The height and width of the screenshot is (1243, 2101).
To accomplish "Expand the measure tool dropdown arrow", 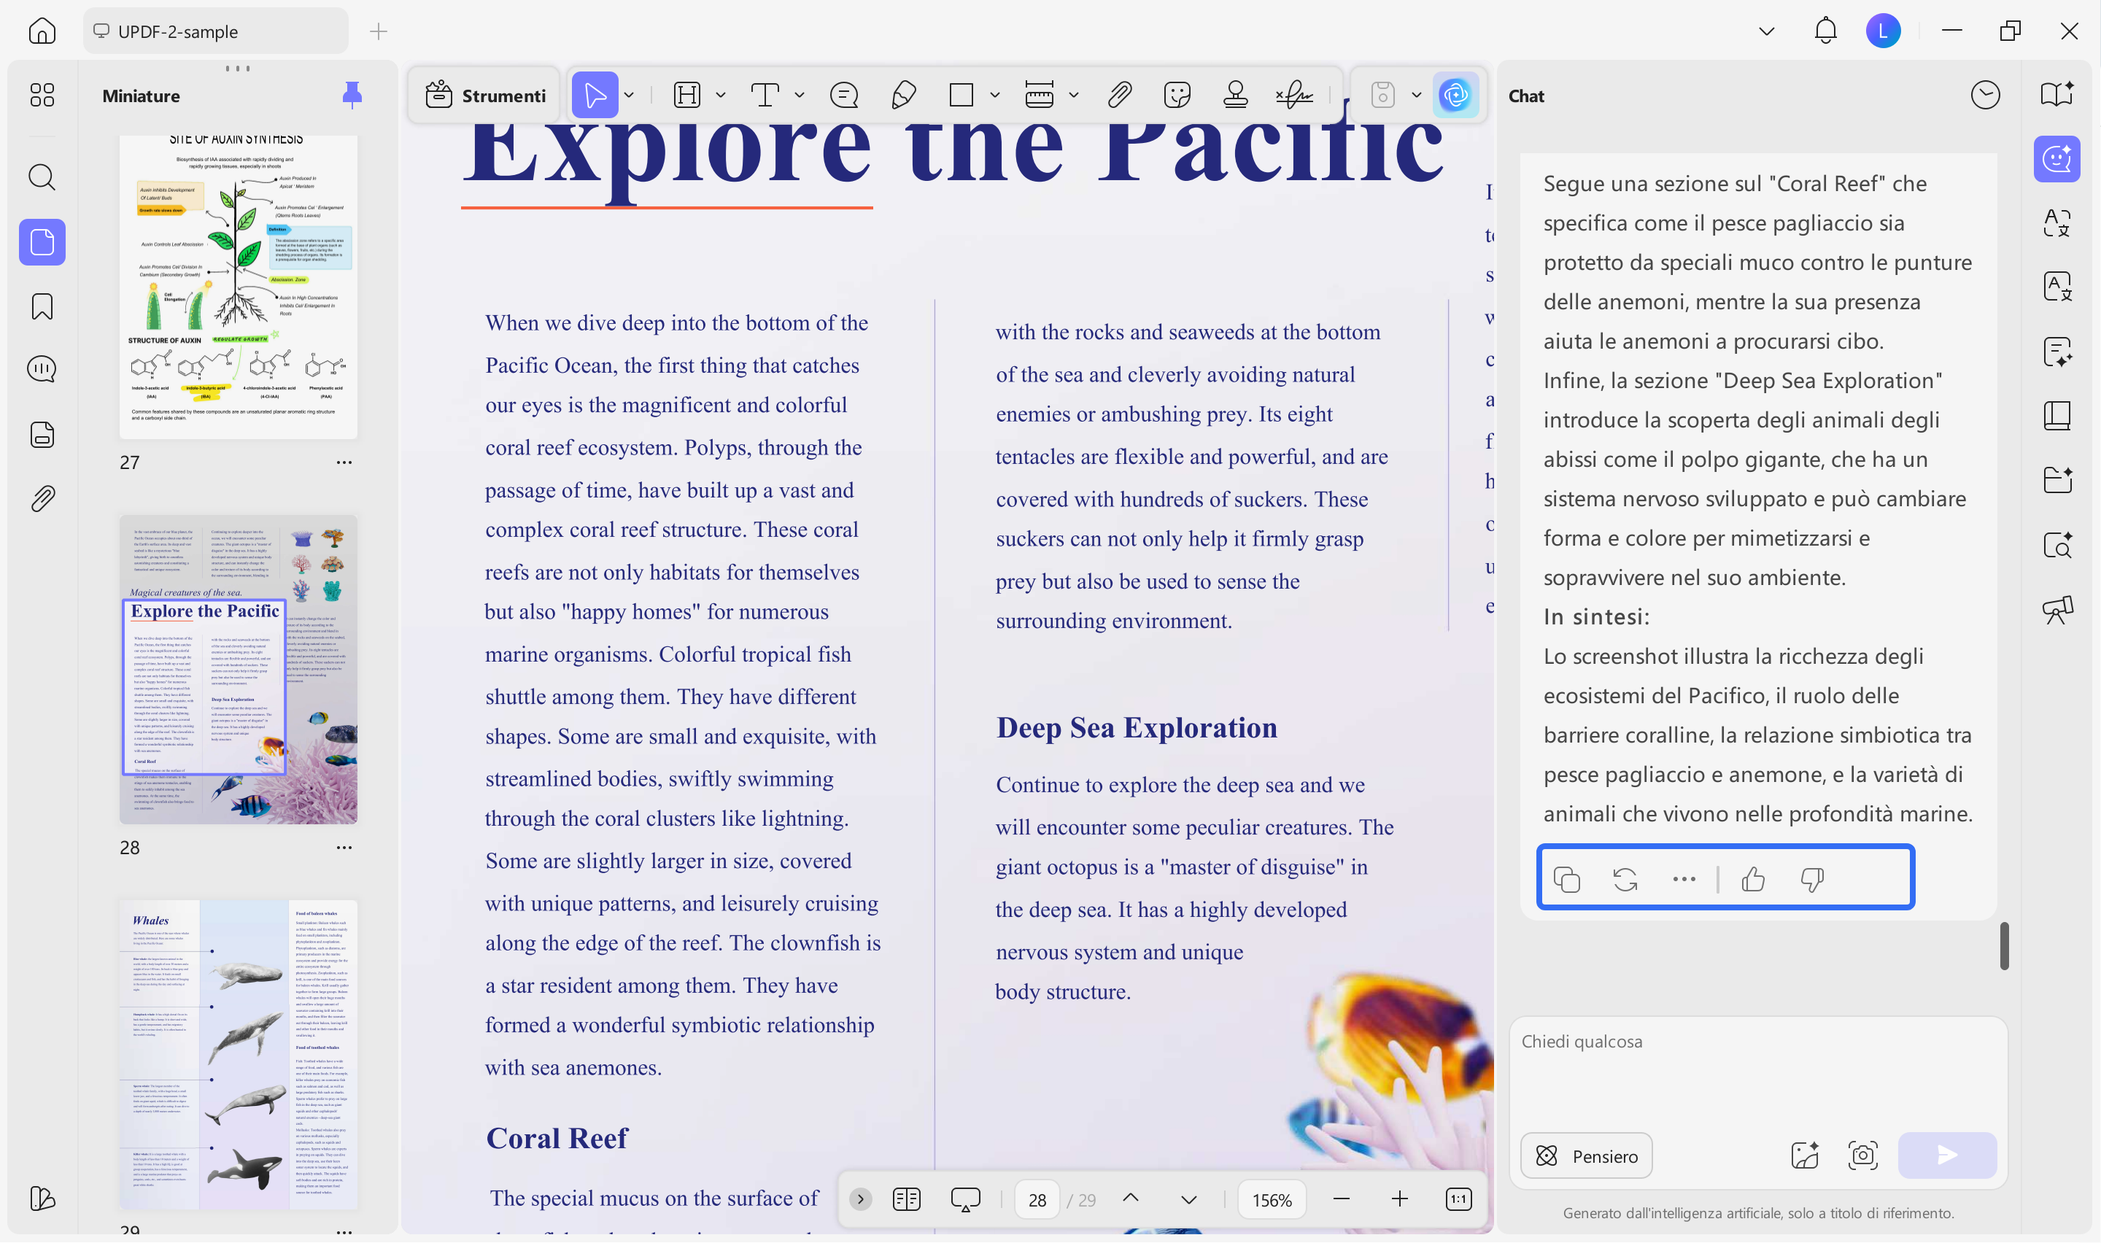I will 1074,95.
